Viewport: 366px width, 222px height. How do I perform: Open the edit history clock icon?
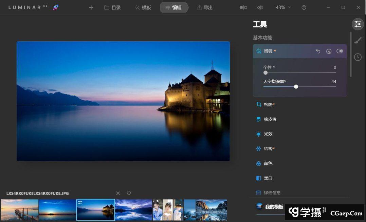click(358, 57)
